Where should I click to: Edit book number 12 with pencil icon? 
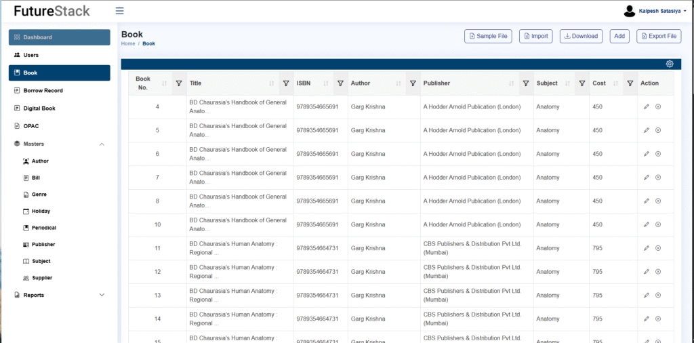tap(646, 271)
